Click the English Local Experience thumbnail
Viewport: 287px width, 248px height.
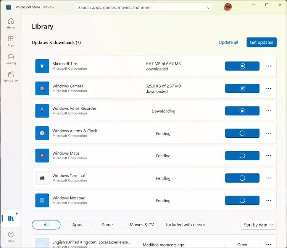click(42, 243)
